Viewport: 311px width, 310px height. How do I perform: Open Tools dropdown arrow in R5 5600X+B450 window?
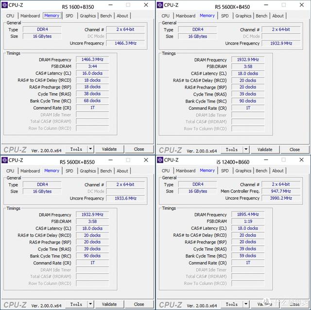[246, 149]
